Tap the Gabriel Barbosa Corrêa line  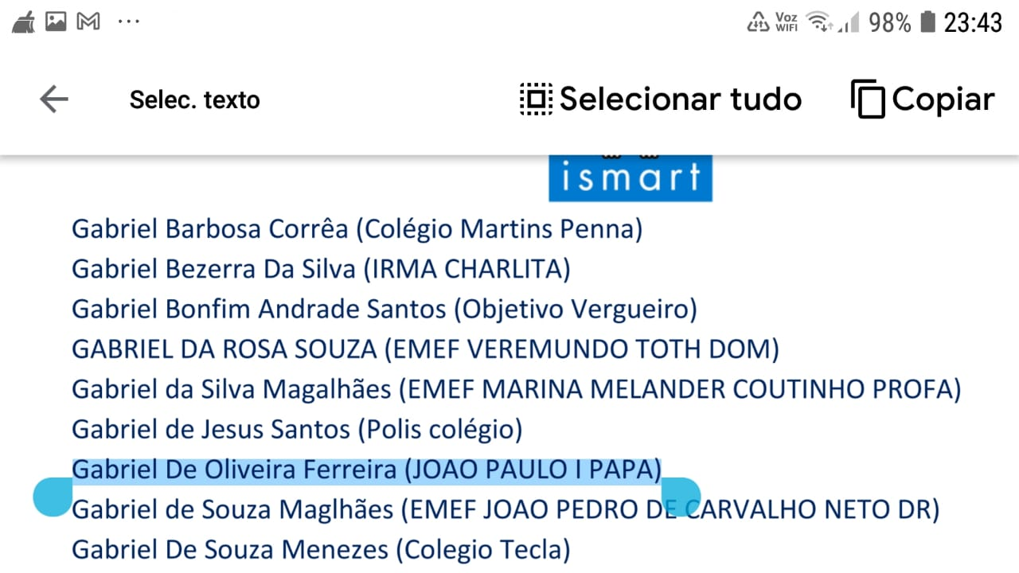pyautogui.click(x=357, y=229)
